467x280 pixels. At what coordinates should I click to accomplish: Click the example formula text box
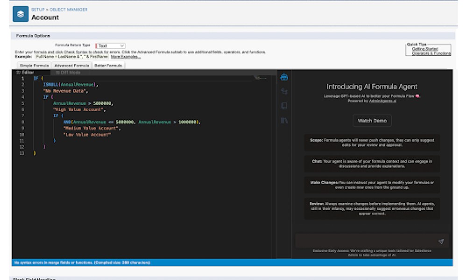point(71,56)
